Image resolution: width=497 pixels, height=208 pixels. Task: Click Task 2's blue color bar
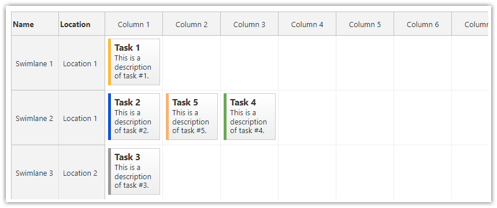click(x=109, y=116)
